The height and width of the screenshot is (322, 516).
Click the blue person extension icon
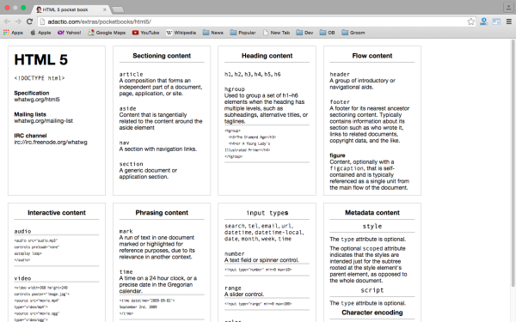point(483,21)
